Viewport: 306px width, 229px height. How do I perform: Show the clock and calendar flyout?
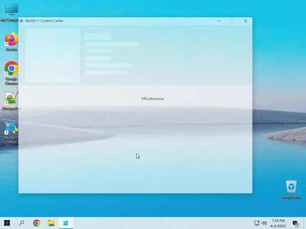[x=278, y=223]
